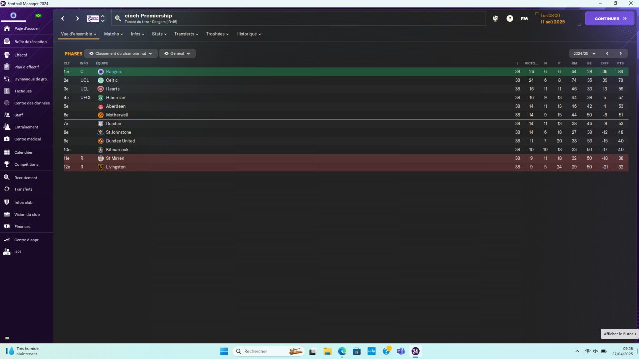Open Recrutement in the sidebar
Viewport: 639px width, 359px height.
point(26,177)
